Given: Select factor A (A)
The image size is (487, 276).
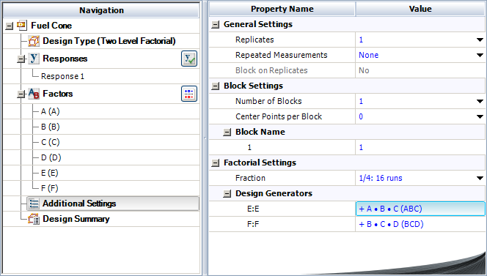Looking at the screenshot, I should click(50, 111).
